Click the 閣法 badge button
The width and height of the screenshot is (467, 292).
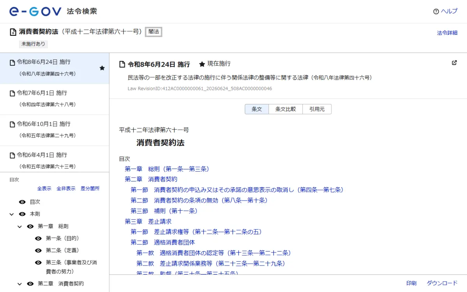154,32
